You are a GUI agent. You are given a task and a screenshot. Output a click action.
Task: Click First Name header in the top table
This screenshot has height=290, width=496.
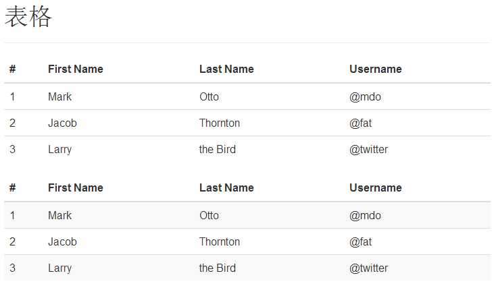pyautogui.click(x=76, y=69)
